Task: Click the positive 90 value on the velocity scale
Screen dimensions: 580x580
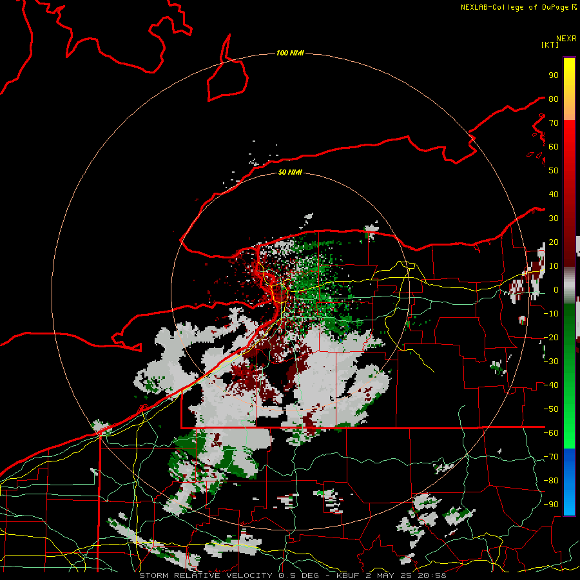Action: [554, 75]
